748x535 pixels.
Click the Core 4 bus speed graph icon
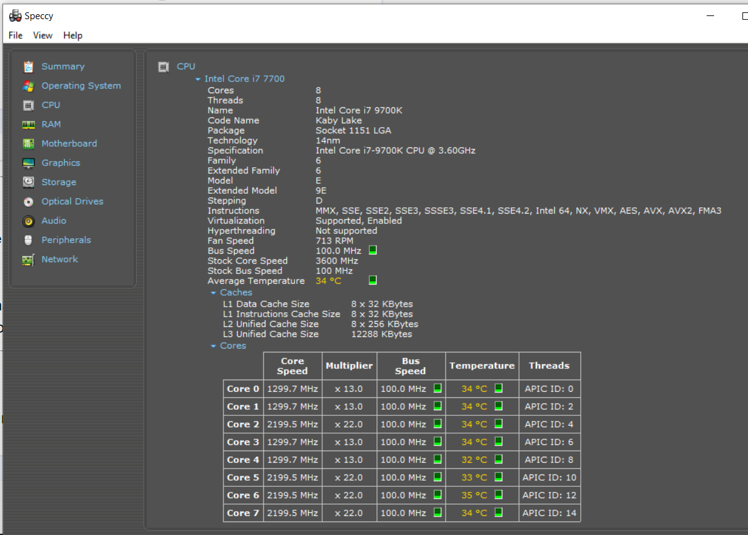point(438,459)
